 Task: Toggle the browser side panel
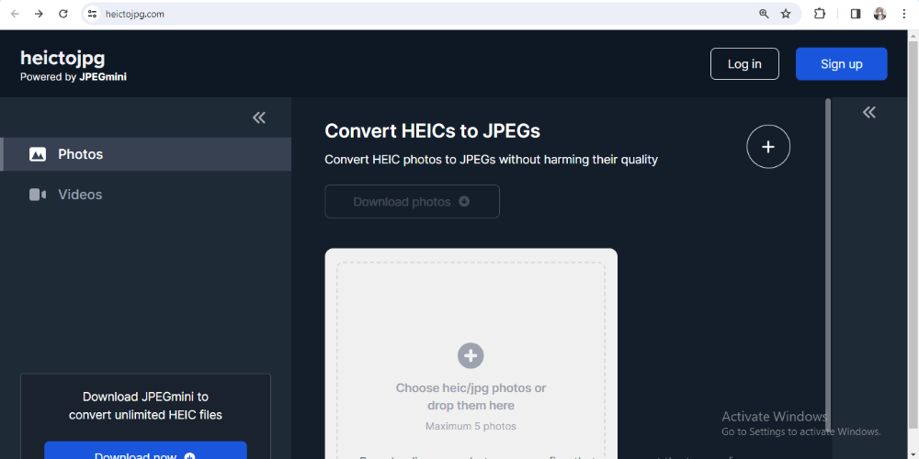point(856,14)
